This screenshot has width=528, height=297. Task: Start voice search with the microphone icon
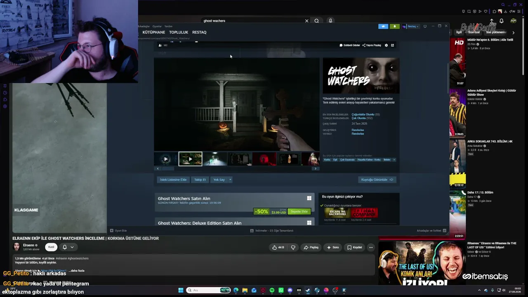[330, 21]
